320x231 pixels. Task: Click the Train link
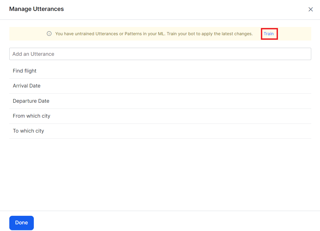pyautogui.click(x=269, y=34)
